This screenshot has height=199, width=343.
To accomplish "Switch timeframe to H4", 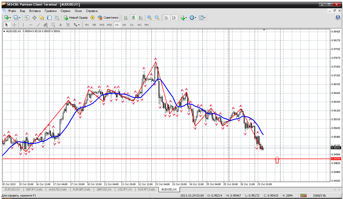I will (x=124, y=25).
